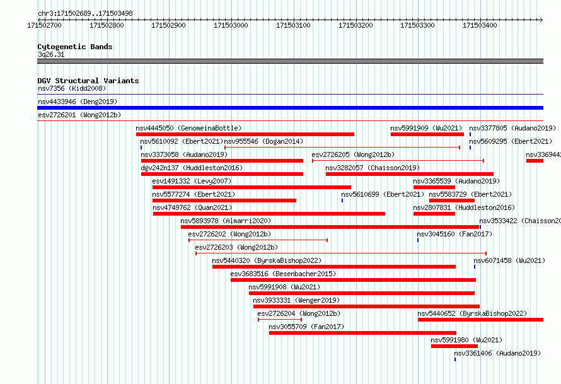This screenshot has height=384, width=561.
Task: Click esv2726204 (Wong2012b) variant label
Action: tap(299, 313)
